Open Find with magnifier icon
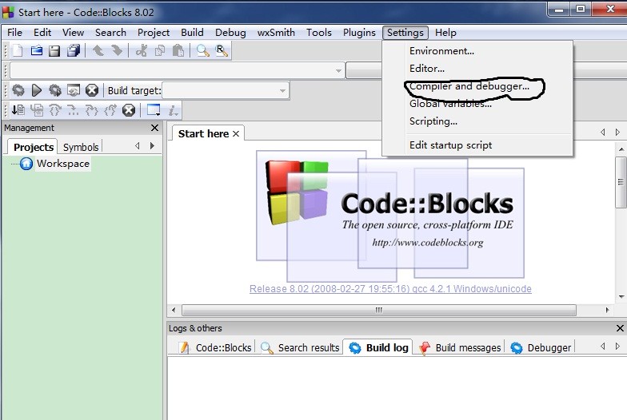Image resolution: width=627 pixels, height=420 pixels. pos(203,51)
